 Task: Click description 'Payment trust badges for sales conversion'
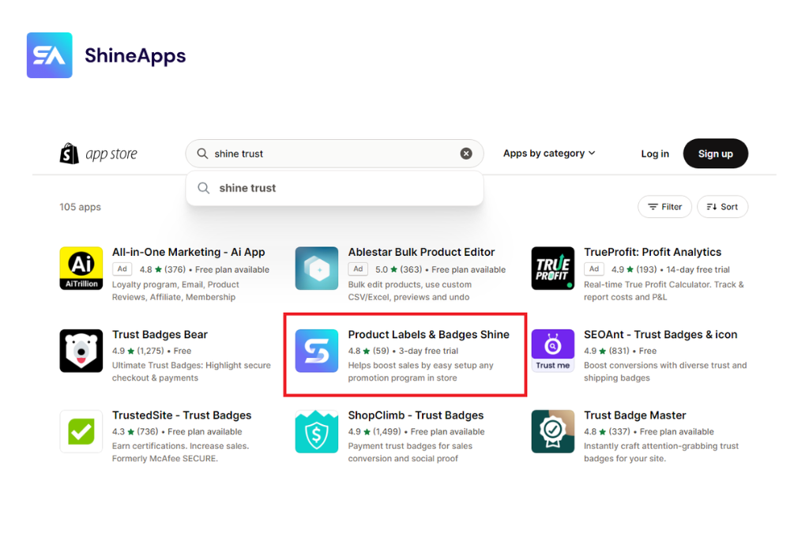tap(410, 453)
